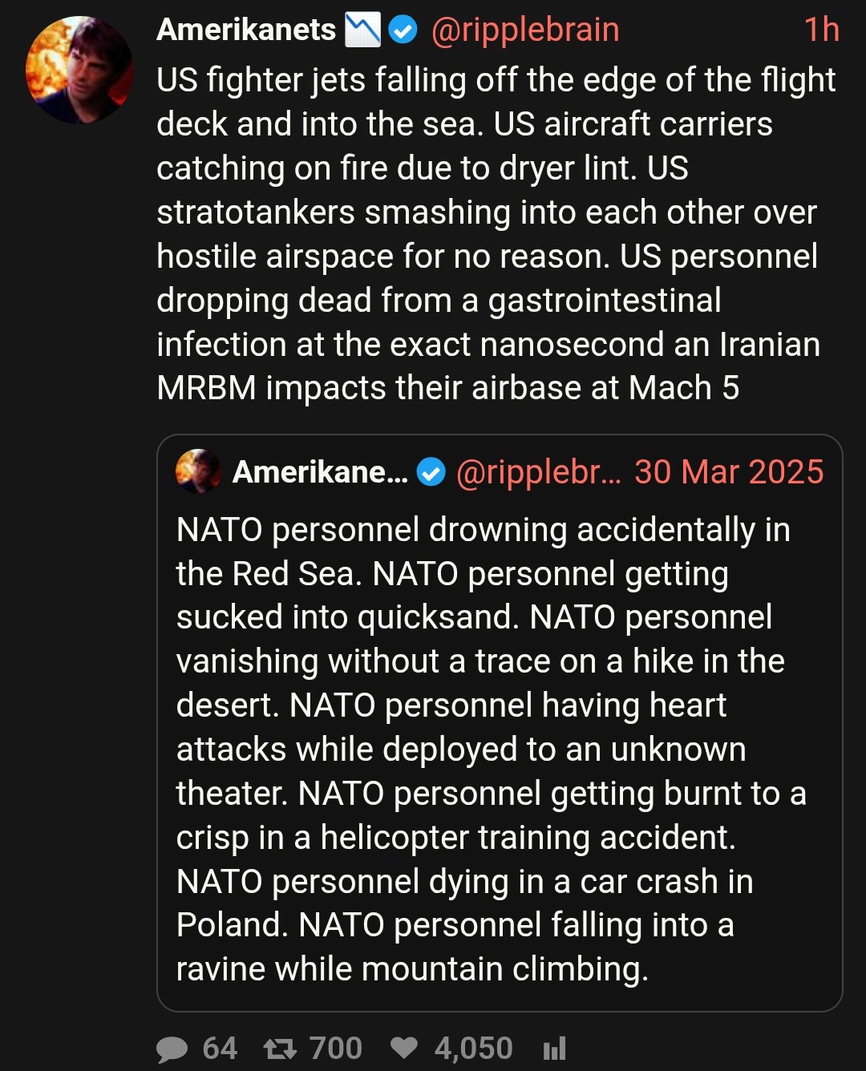Click the truncated author name in the quoted tweet

320,472
